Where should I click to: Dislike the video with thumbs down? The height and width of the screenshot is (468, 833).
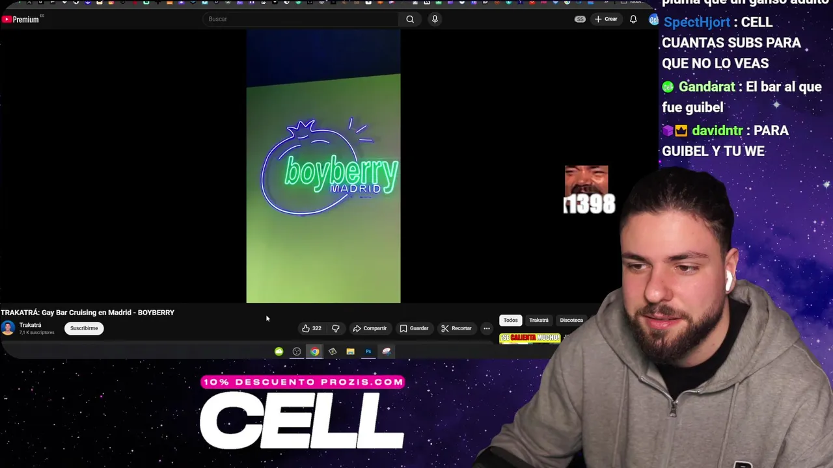[x=336, y=328]
